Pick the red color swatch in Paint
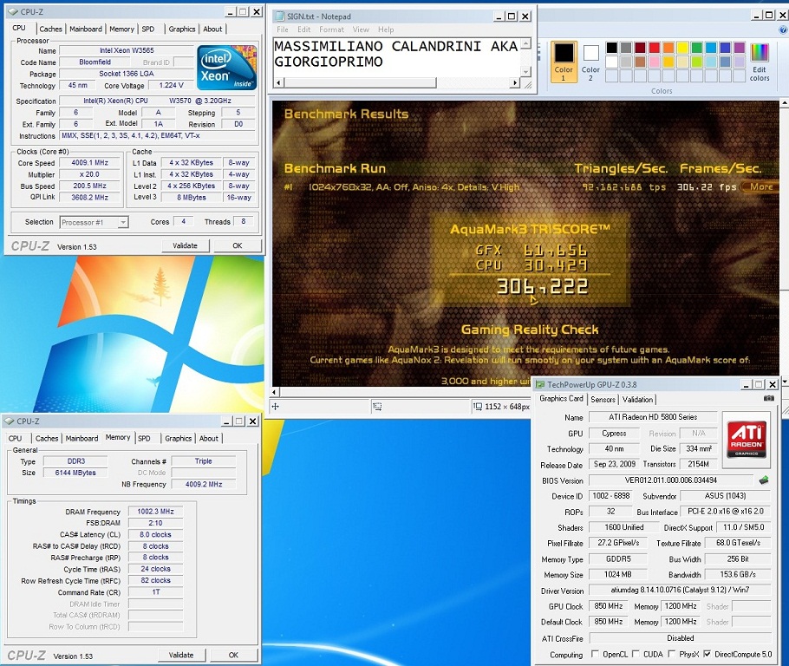 (x=654, y=48)
